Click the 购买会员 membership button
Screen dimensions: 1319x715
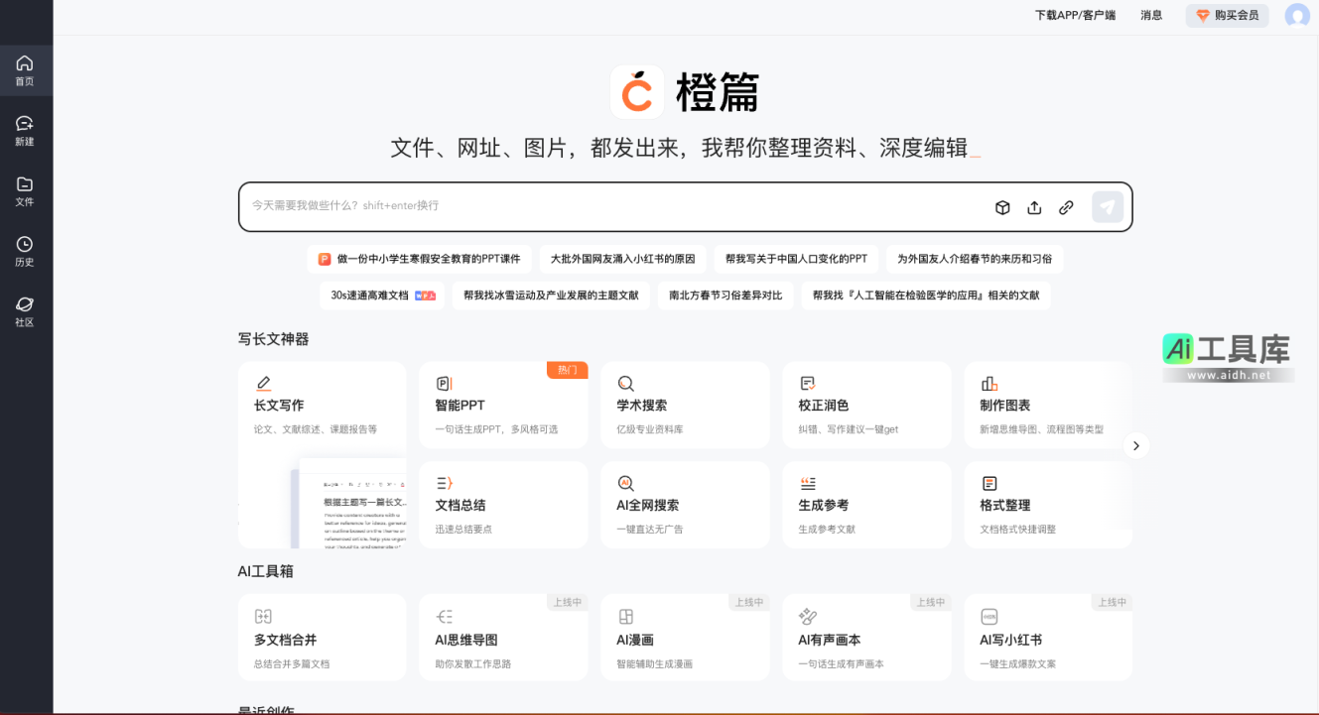click(1227, 15)
